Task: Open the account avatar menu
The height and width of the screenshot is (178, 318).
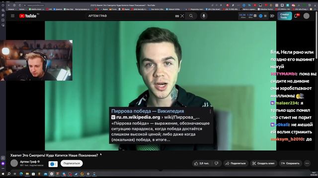Action: click(307, 16)
